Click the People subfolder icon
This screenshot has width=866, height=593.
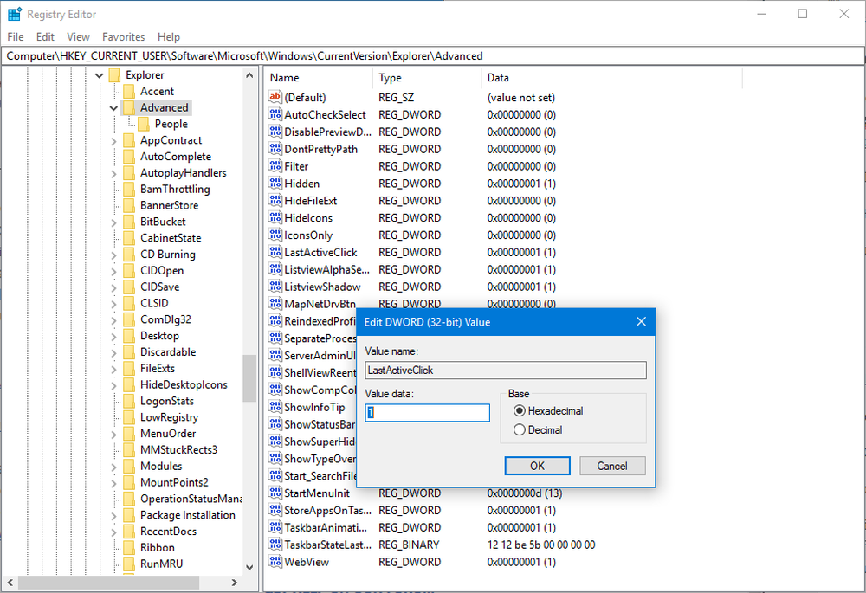coord(144,124)
